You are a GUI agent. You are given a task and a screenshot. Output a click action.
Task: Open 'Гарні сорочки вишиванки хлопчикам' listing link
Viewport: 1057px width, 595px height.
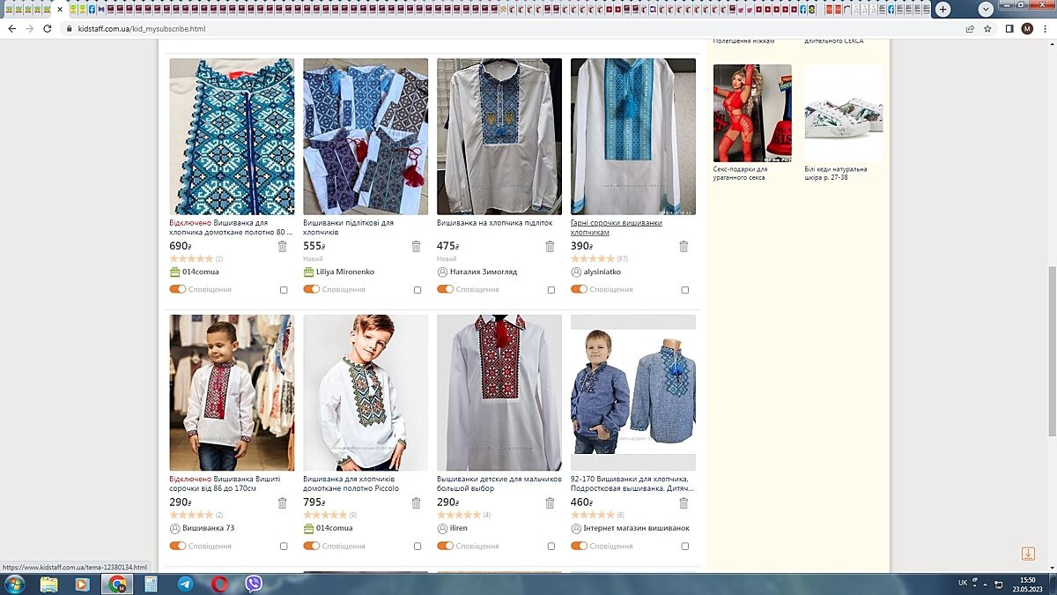tap(616, 227)
